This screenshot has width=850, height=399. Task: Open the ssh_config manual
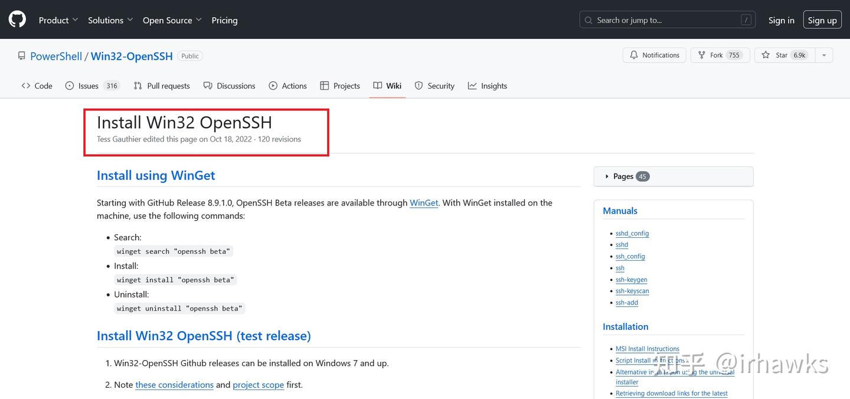coord(630,256)
